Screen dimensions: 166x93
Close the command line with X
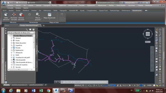point(57,82)
